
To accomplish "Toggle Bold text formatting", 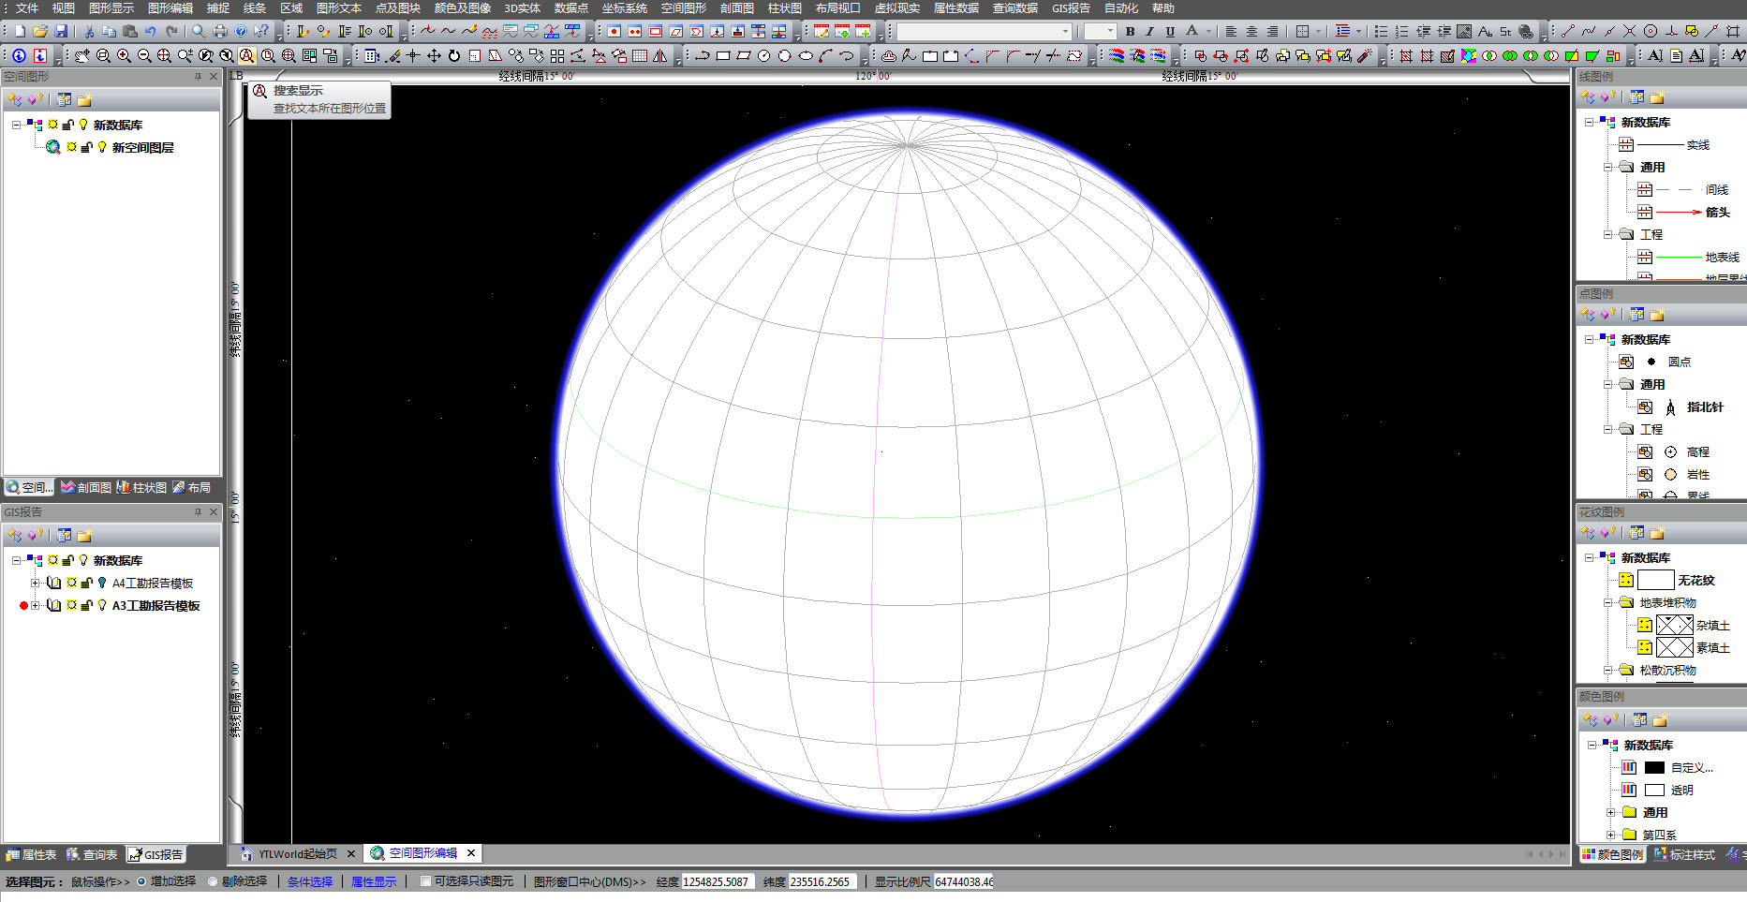I will click(x=1130, y=31).
